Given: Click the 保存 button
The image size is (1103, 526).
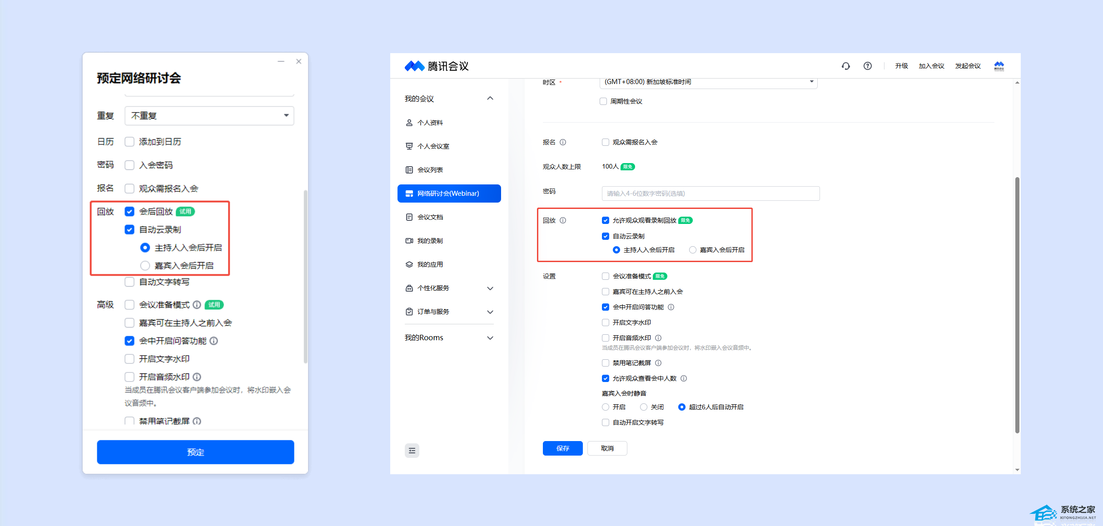Looking at the screenshot, I should click(562, 448).
